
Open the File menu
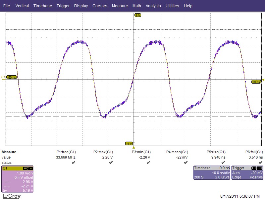point(6,6)
